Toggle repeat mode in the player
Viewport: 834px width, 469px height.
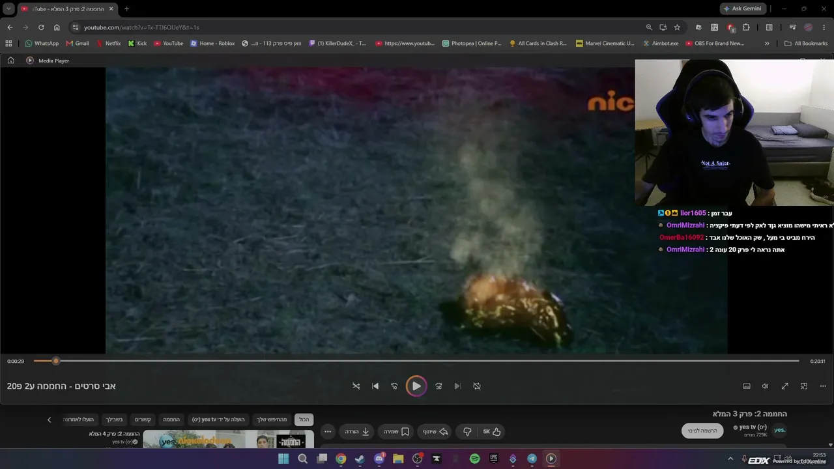tap(477, 386)
